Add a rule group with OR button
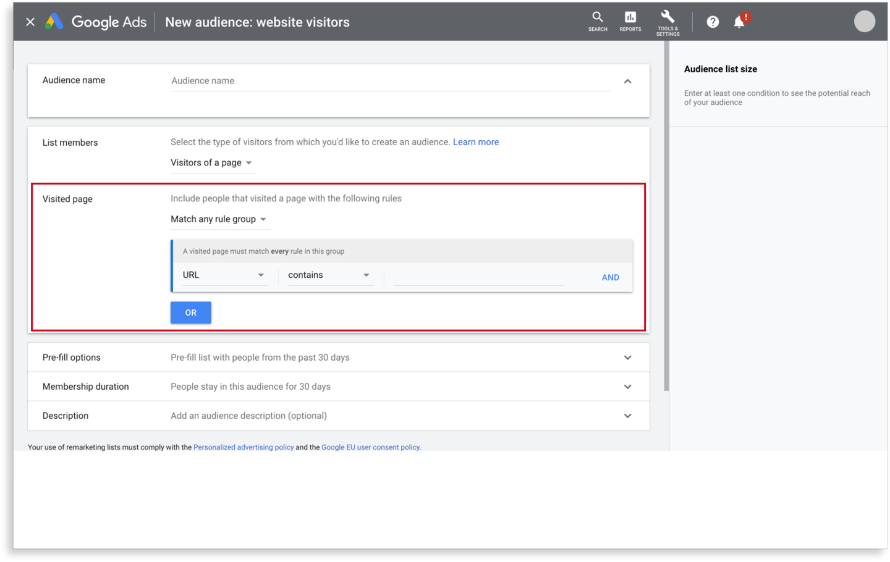890x562 pixels. coord(191,312)
